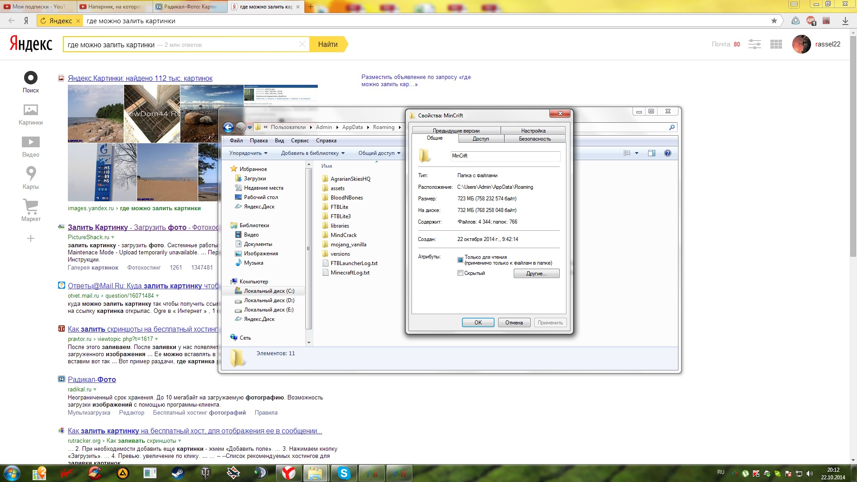
Task: Add a service with the sidebar plus icon
Action: click(31, 238)
